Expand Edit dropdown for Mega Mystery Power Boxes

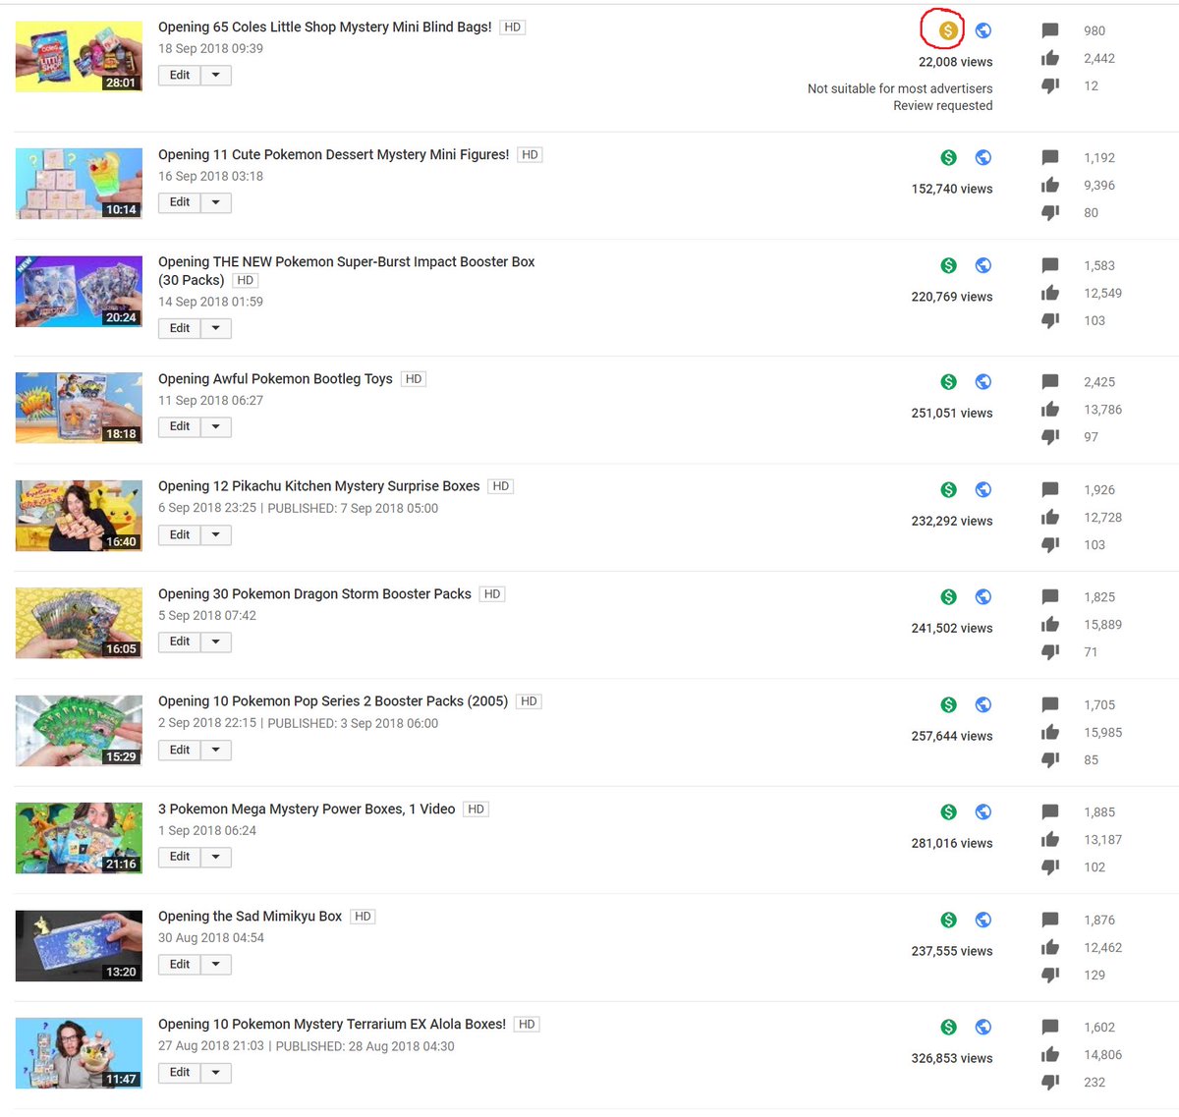(216, 857)
